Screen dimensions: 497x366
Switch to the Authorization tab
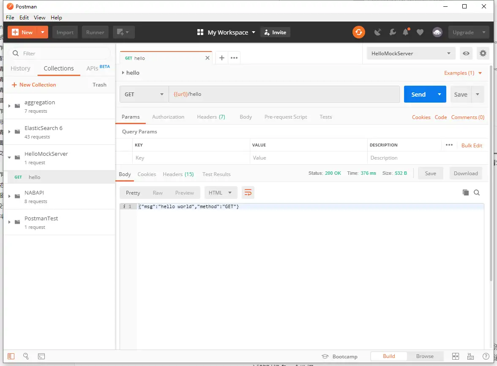click(x=168, y=117)
